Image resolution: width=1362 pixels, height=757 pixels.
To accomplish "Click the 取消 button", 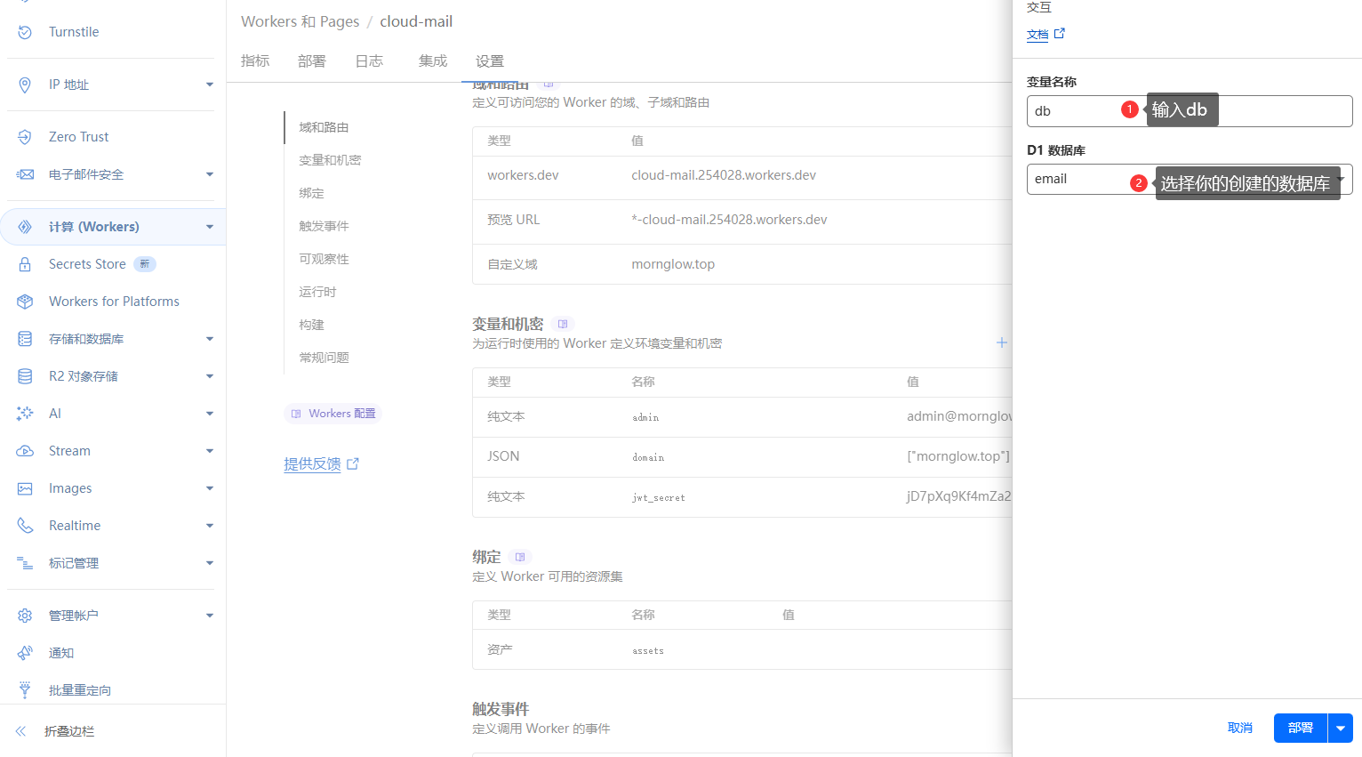I will click(1239, 728).
